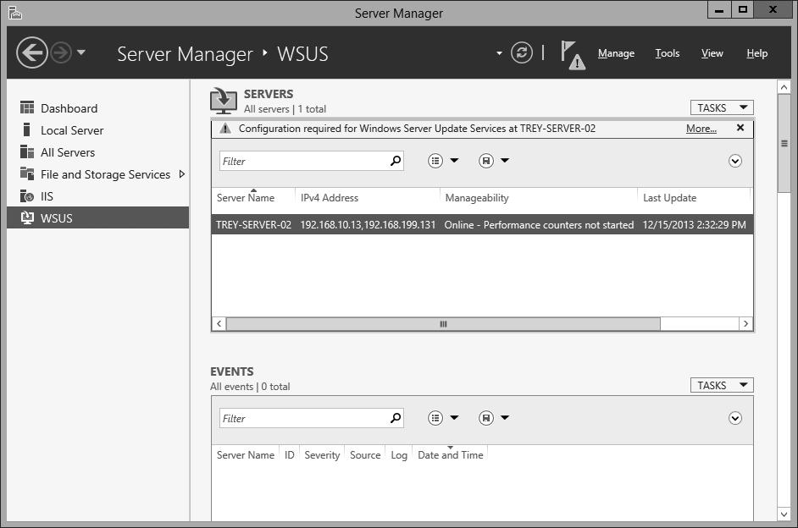Image resolution: width=798 pixels, height=528 pixels.
Task: Click the File and Storage Services icon
Action: click(27, 173)
